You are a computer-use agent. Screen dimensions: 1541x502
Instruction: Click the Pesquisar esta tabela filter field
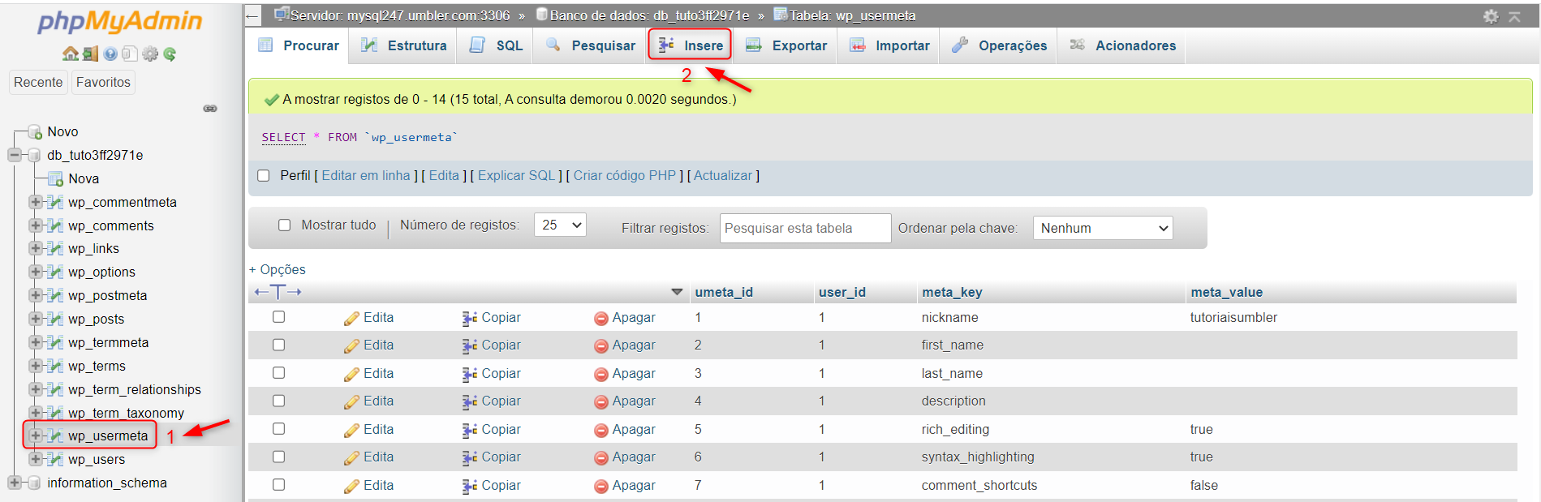coord(805,229)
